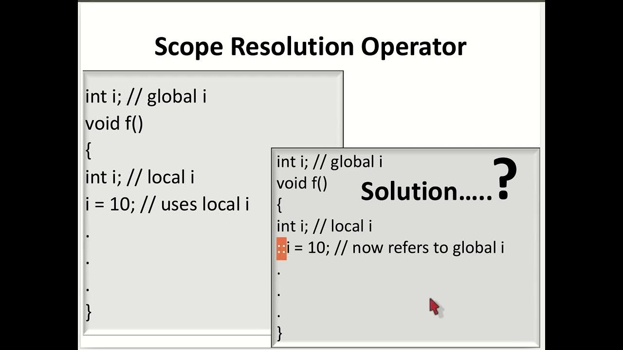
Task: Click "void f()" in the Solution box
Action: [x=302, y=183]
